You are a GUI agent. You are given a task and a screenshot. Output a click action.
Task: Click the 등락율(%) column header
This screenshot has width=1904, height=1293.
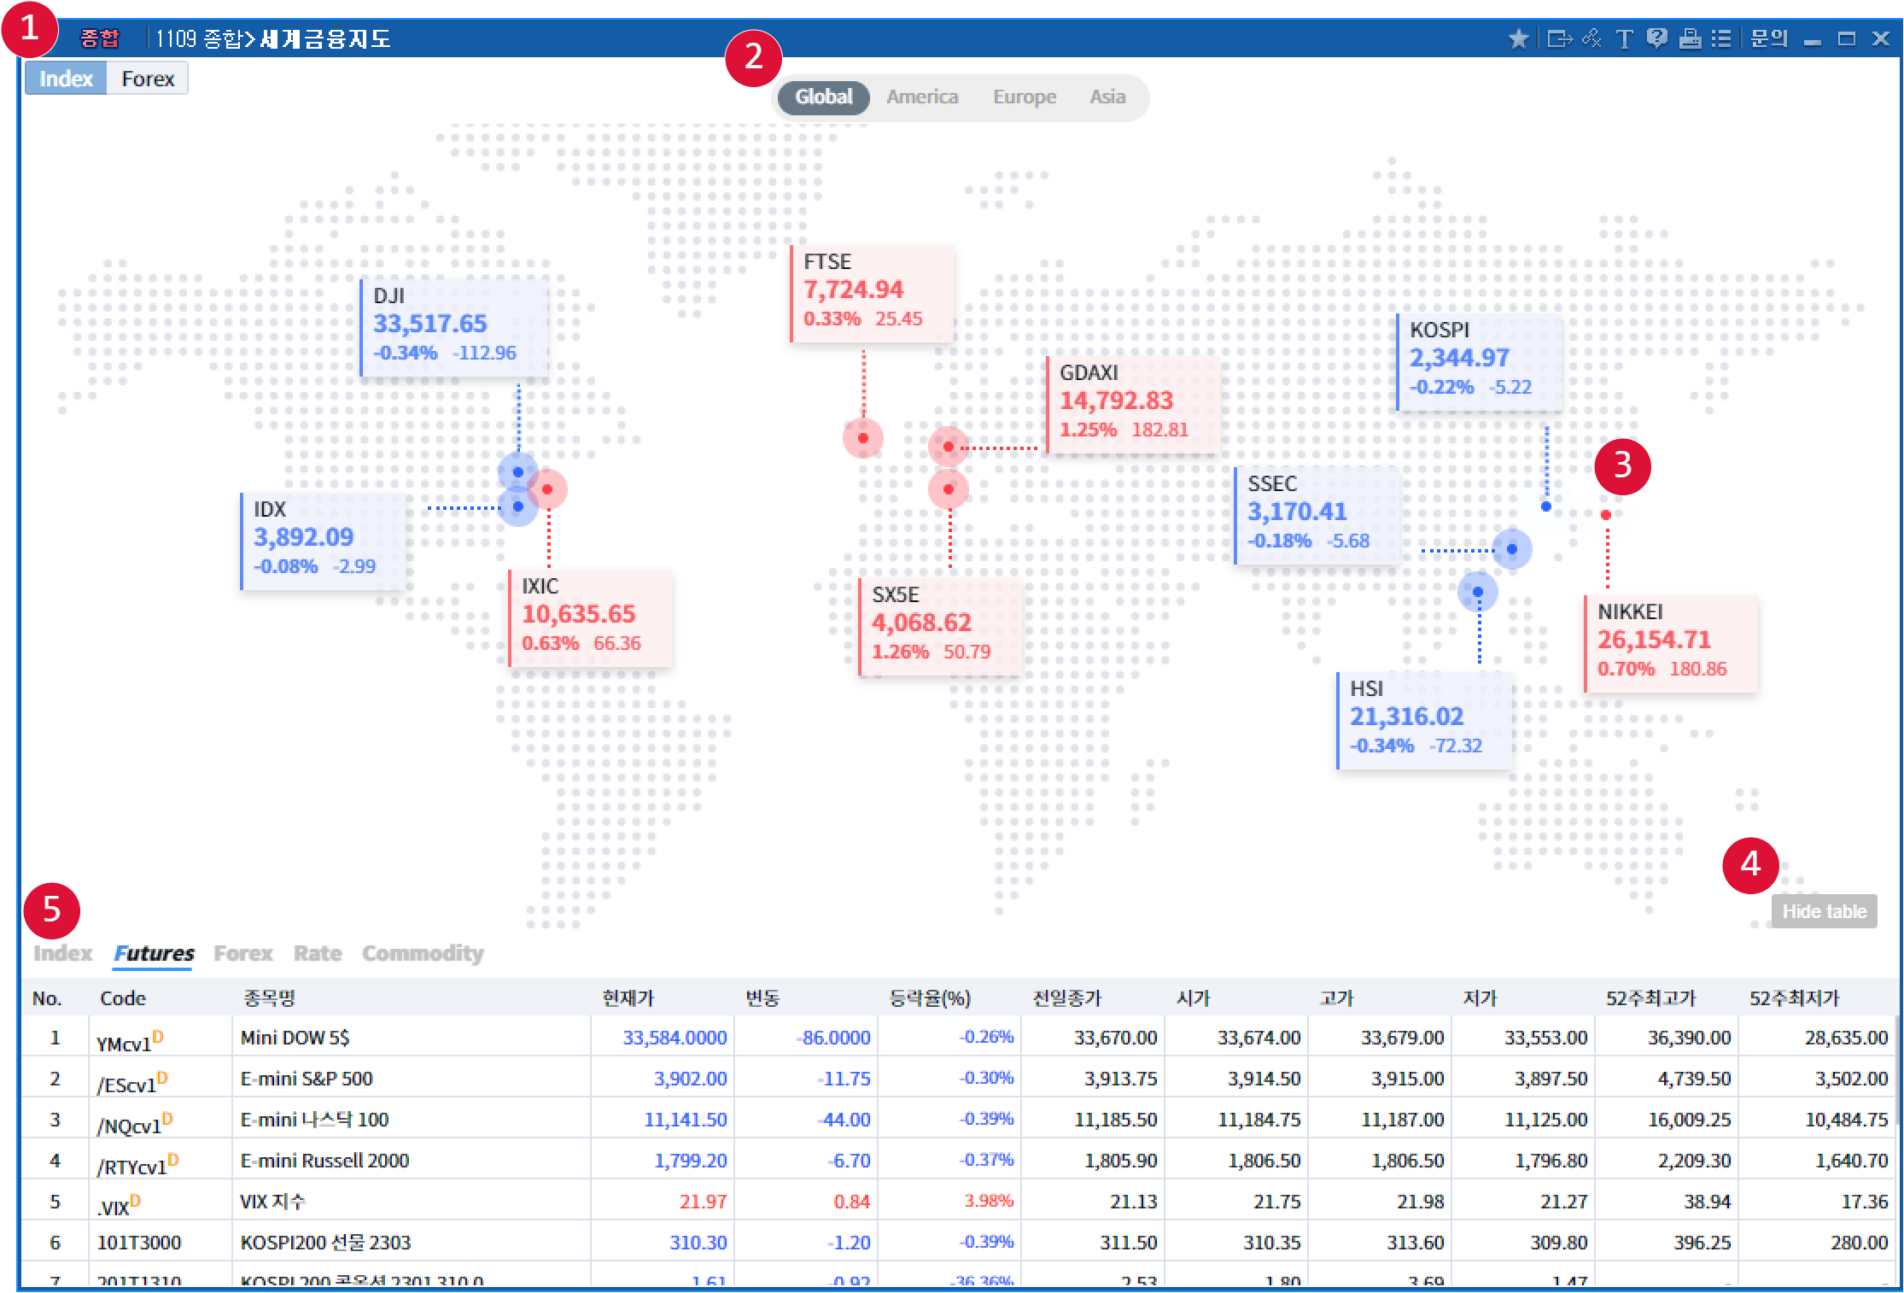tap(930, 998)
